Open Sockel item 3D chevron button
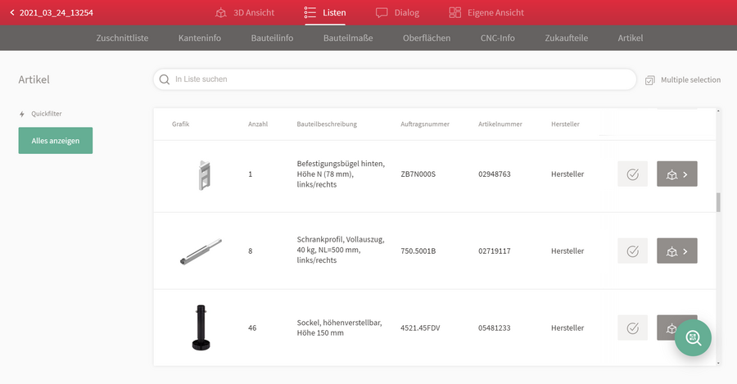This screenshot has height=384, width=737. point(667,328)
